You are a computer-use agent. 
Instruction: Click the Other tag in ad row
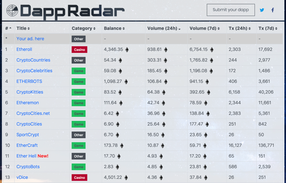78,39
